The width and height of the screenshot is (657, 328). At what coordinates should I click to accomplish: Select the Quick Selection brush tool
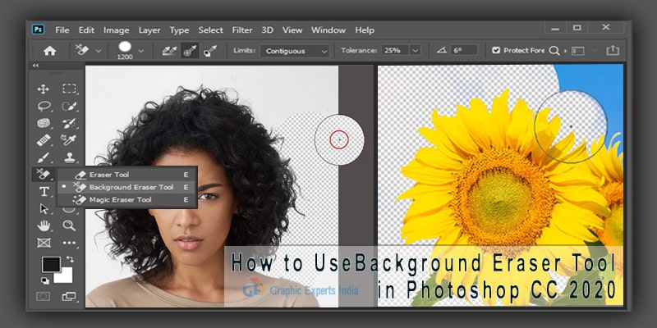(69, 107)
